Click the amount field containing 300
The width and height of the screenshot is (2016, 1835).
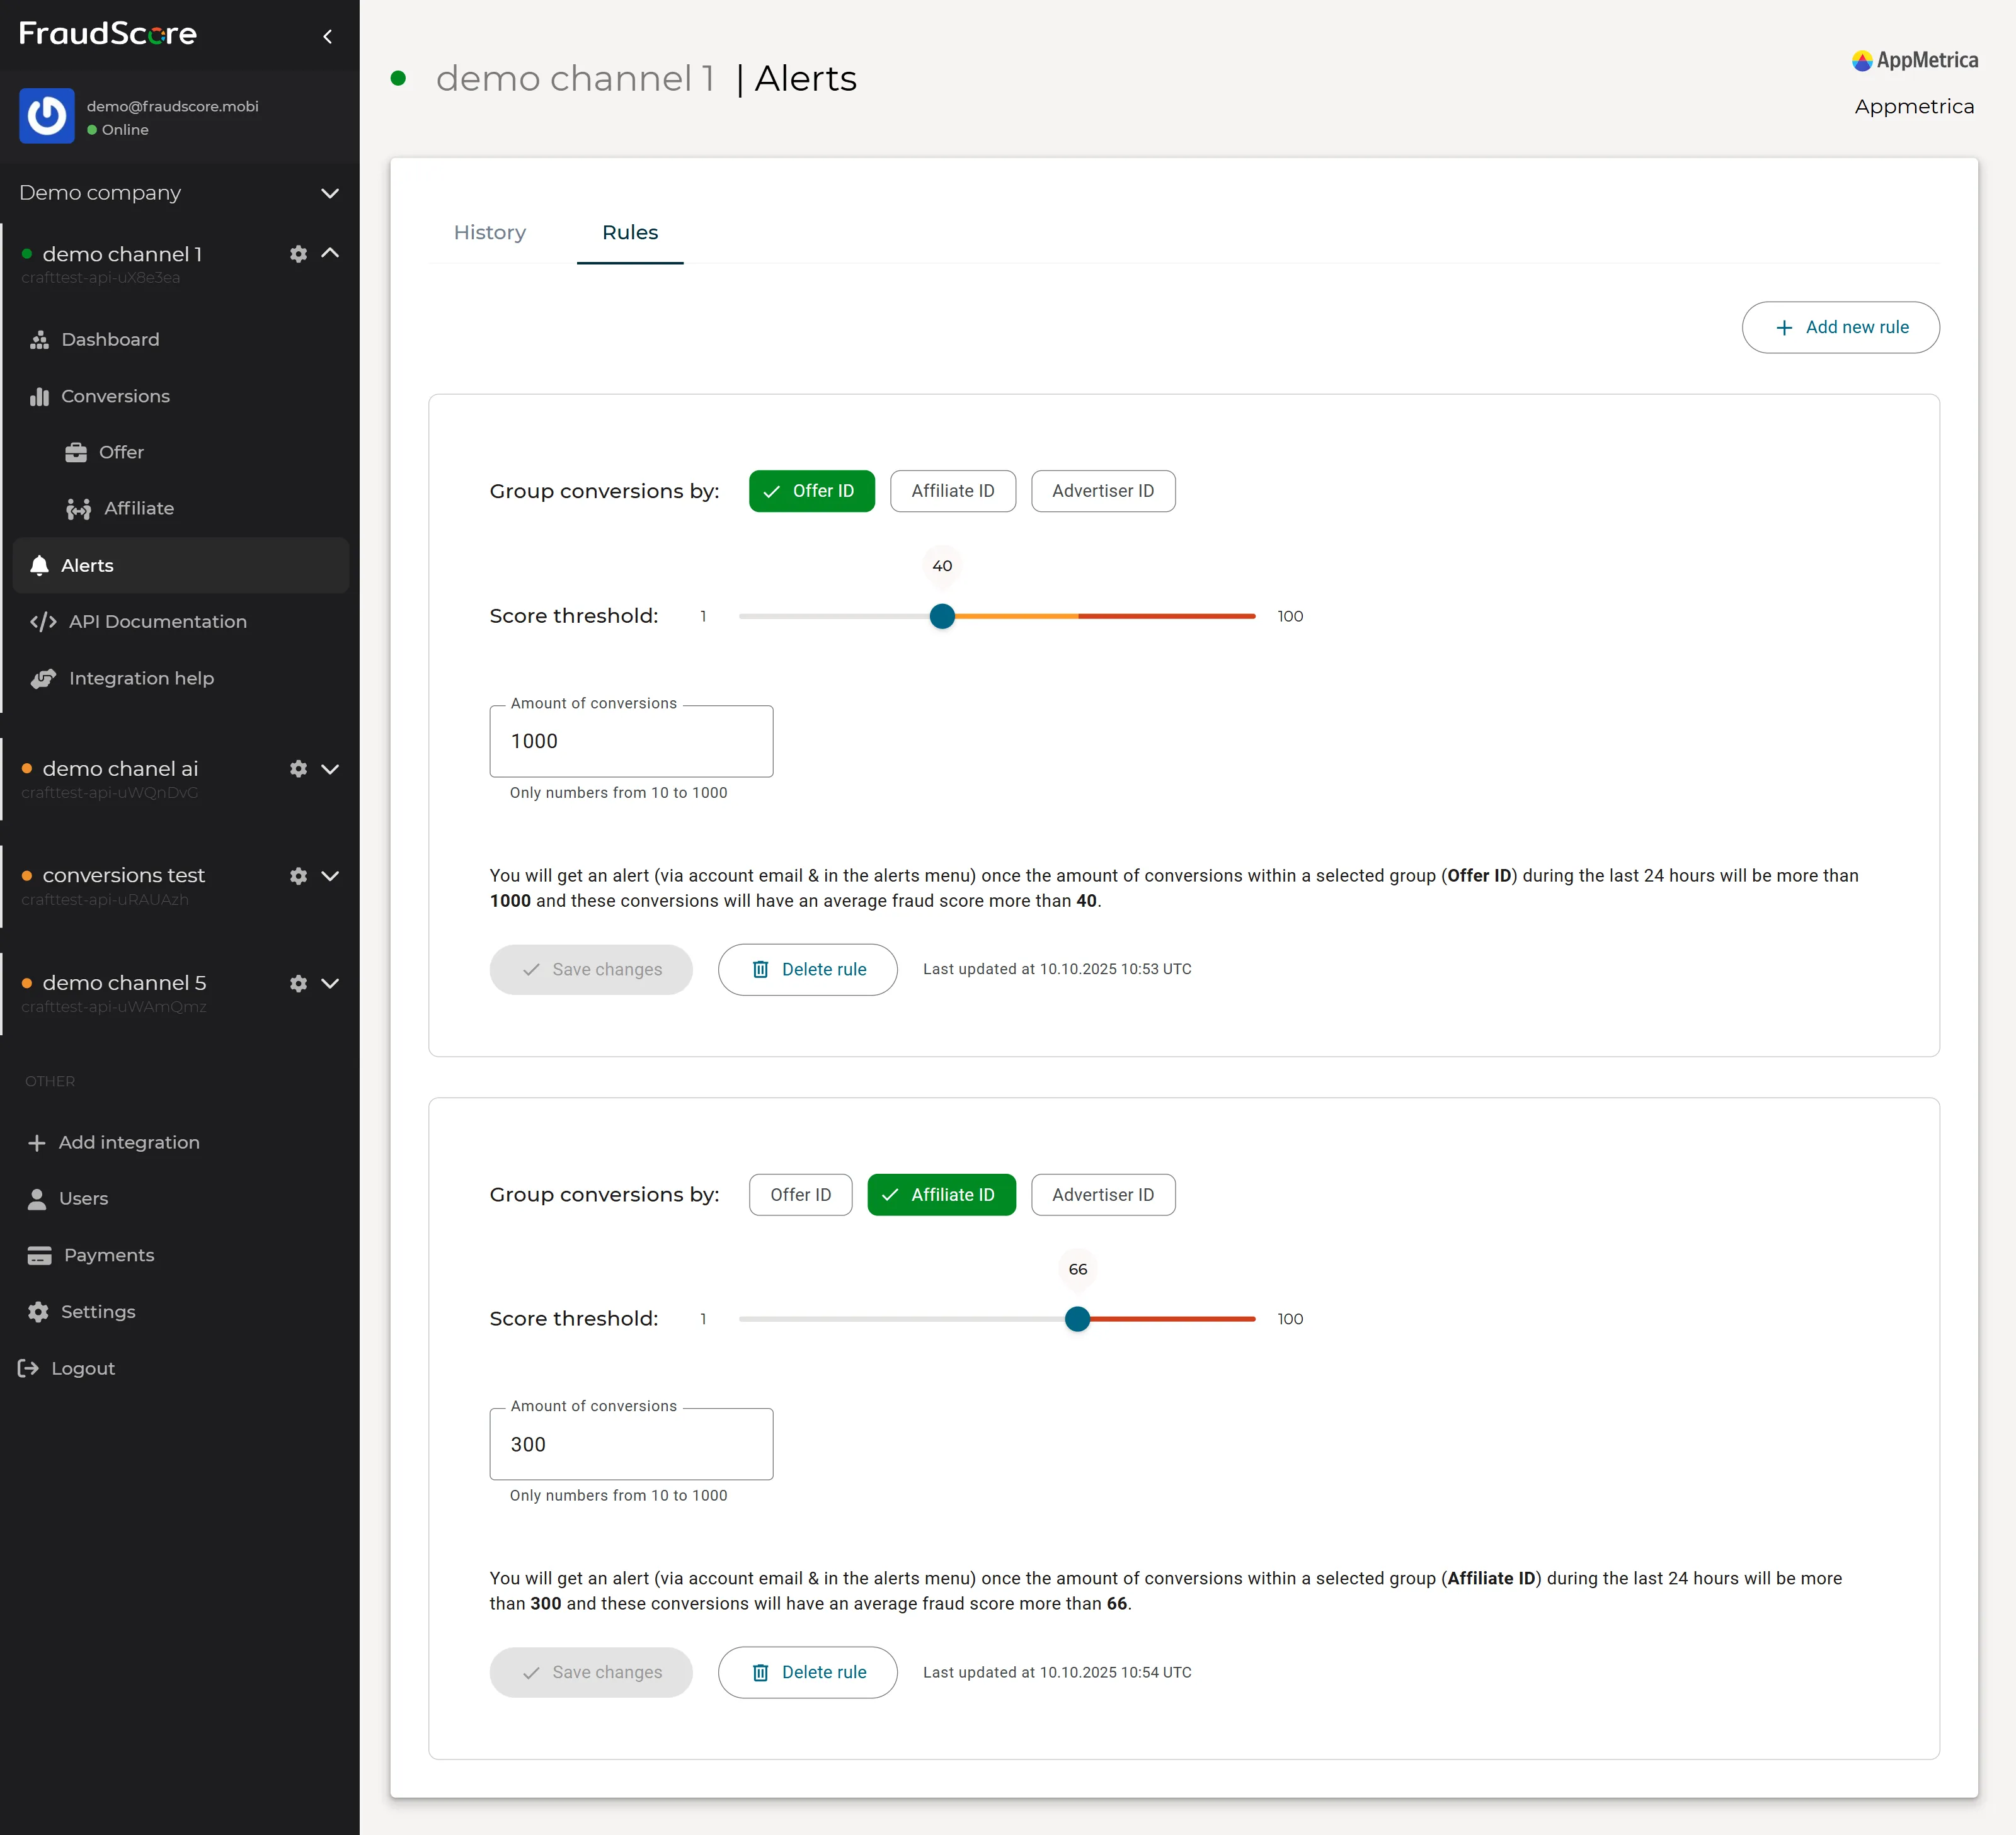point(630,1444)
